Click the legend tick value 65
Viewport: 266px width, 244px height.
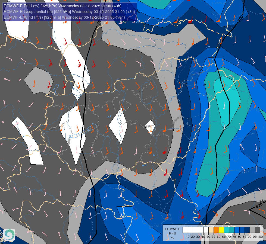point(224,237)
